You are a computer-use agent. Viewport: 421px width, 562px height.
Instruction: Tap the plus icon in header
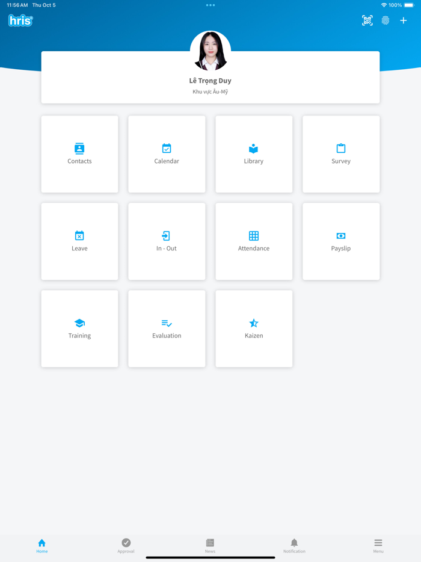pyautogui.click(x=404, y=20)
